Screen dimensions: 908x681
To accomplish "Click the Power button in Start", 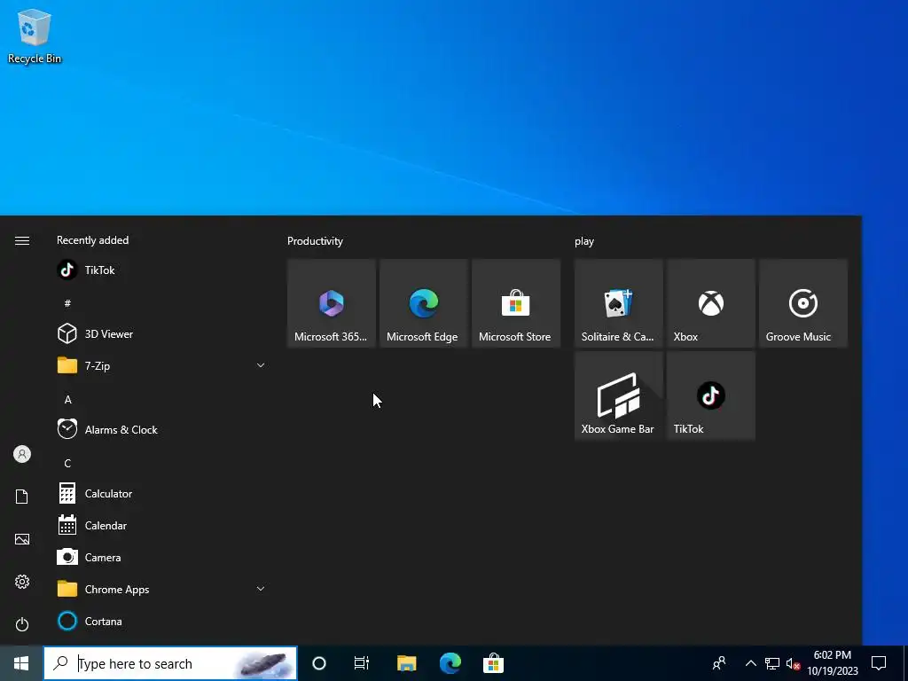I will click(x=22, y=624).
